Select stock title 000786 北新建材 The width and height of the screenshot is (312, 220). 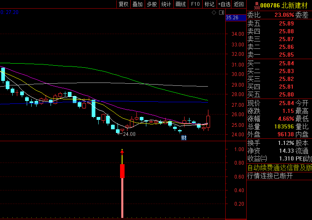(x=284, y=5)
